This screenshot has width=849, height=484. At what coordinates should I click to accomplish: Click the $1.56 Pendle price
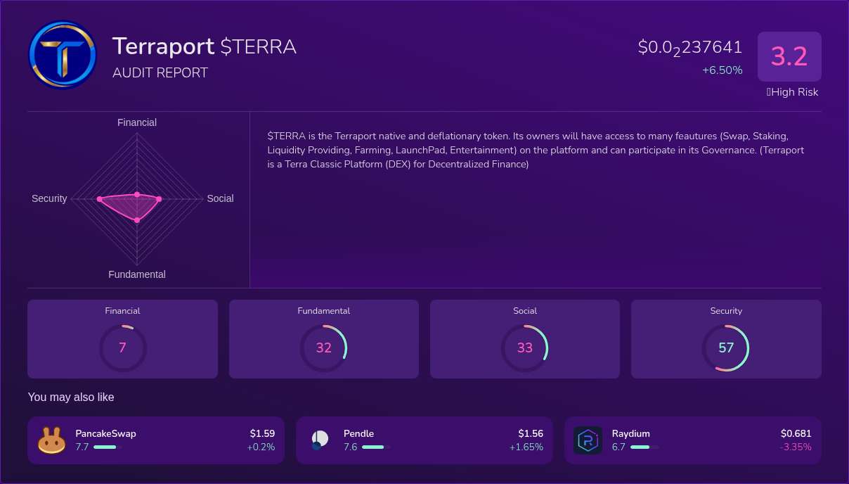click(532, 433)
